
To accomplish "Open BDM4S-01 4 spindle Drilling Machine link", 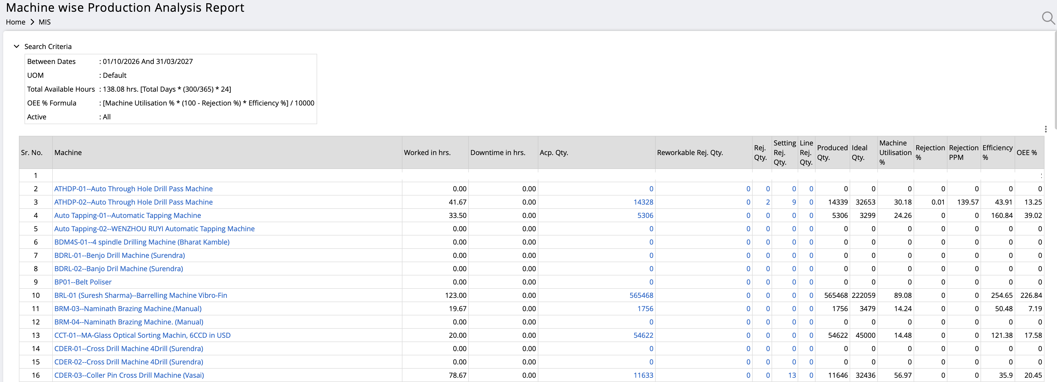I will coord(142,242).
